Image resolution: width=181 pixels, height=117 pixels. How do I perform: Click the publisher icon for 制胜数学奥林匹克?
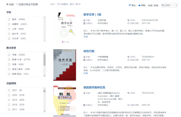pyautogui.click(x=84, y=105)
